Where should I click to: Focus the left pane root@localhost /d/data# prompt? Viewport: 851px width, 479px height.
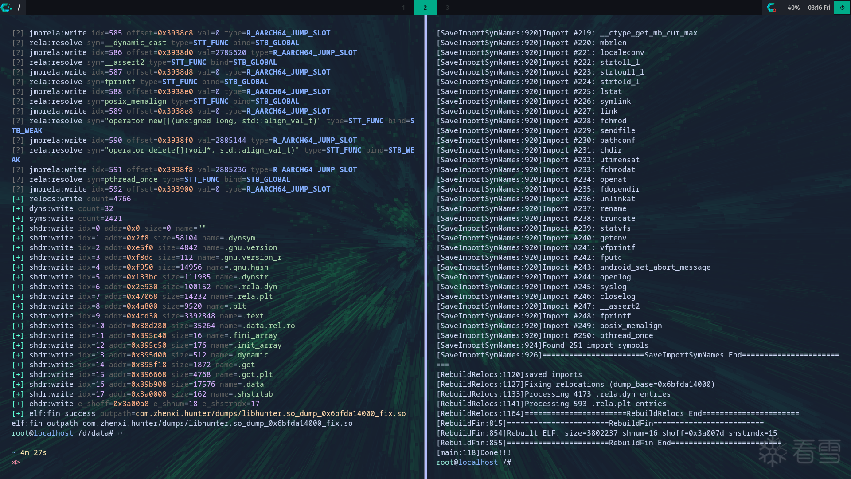[62, 433]
